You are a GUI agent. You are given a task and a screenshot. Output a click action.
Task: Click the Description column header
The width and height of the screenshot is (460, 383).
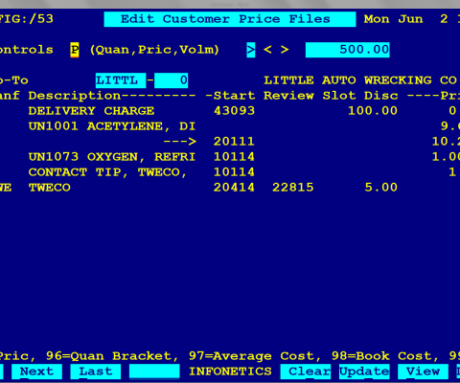[x=112, y=96]
